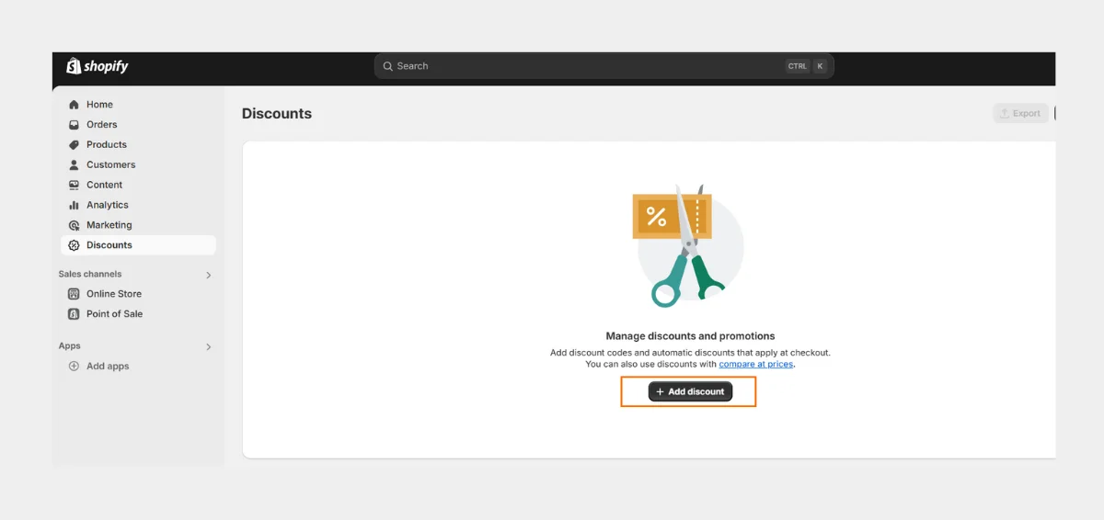
Task: Click the Orders inbox icon
Action: tap(75, 125)
